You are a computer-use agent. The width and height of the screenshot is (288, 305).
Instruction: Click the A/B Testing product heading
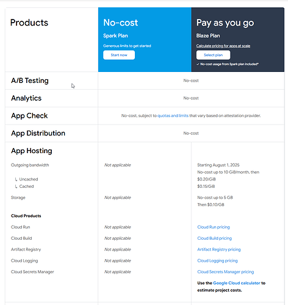30,81
